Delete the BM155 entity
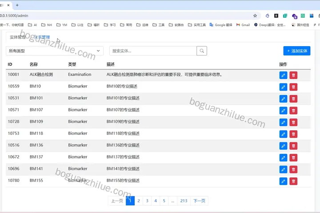Viewport: 320px width, 213px height. pyautogui.click(x=293, y=181)
